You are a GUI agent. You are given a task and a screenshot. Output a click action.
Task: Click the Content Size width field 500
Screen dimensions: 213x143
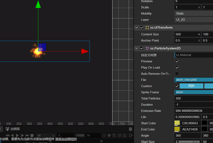[x=187, y=34]
